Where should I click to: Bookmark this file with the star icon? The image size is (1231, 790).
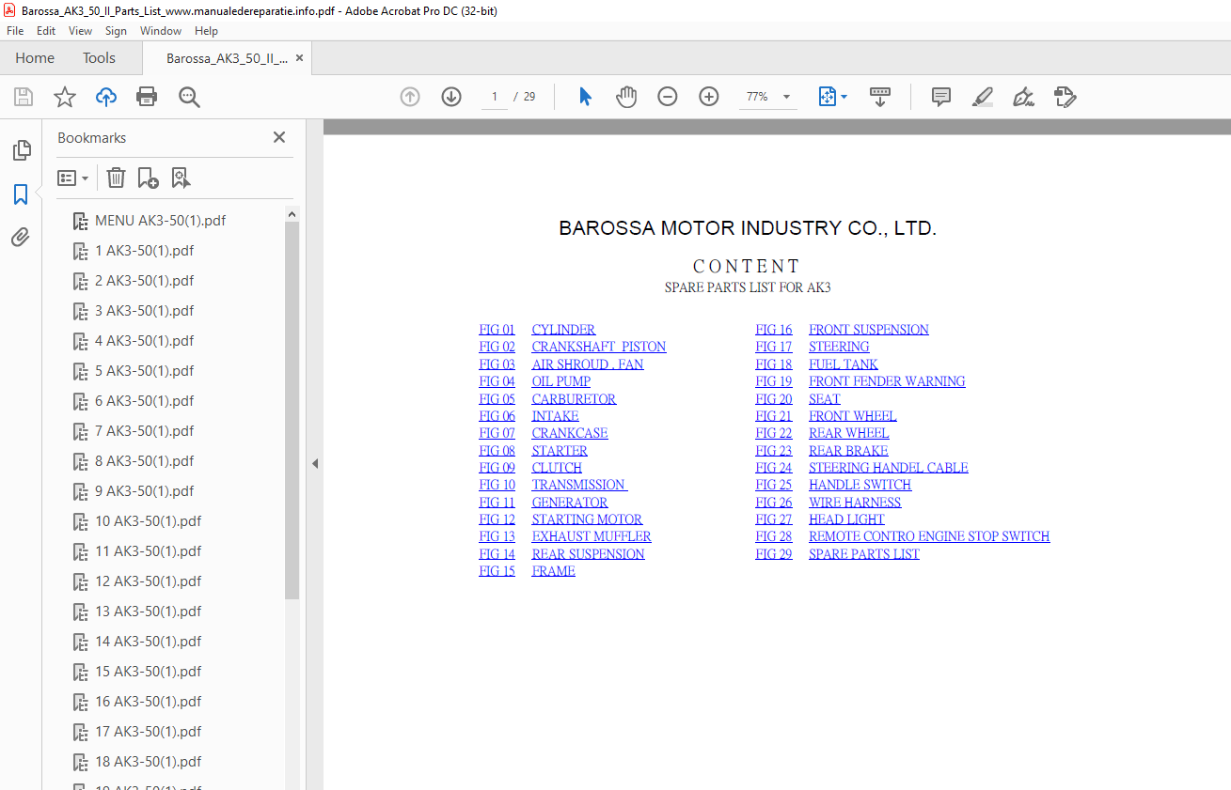(64, 97)
